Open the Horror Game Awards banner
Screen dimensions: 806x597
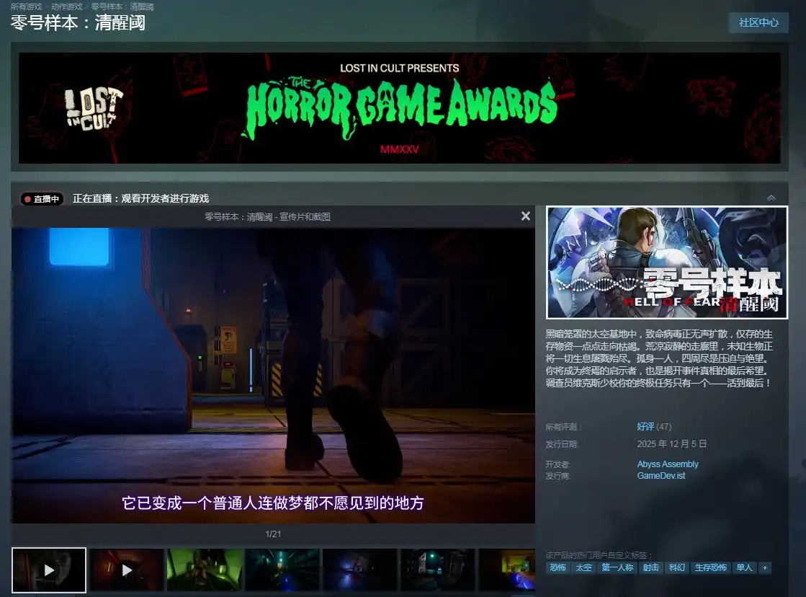click(400, 108)
